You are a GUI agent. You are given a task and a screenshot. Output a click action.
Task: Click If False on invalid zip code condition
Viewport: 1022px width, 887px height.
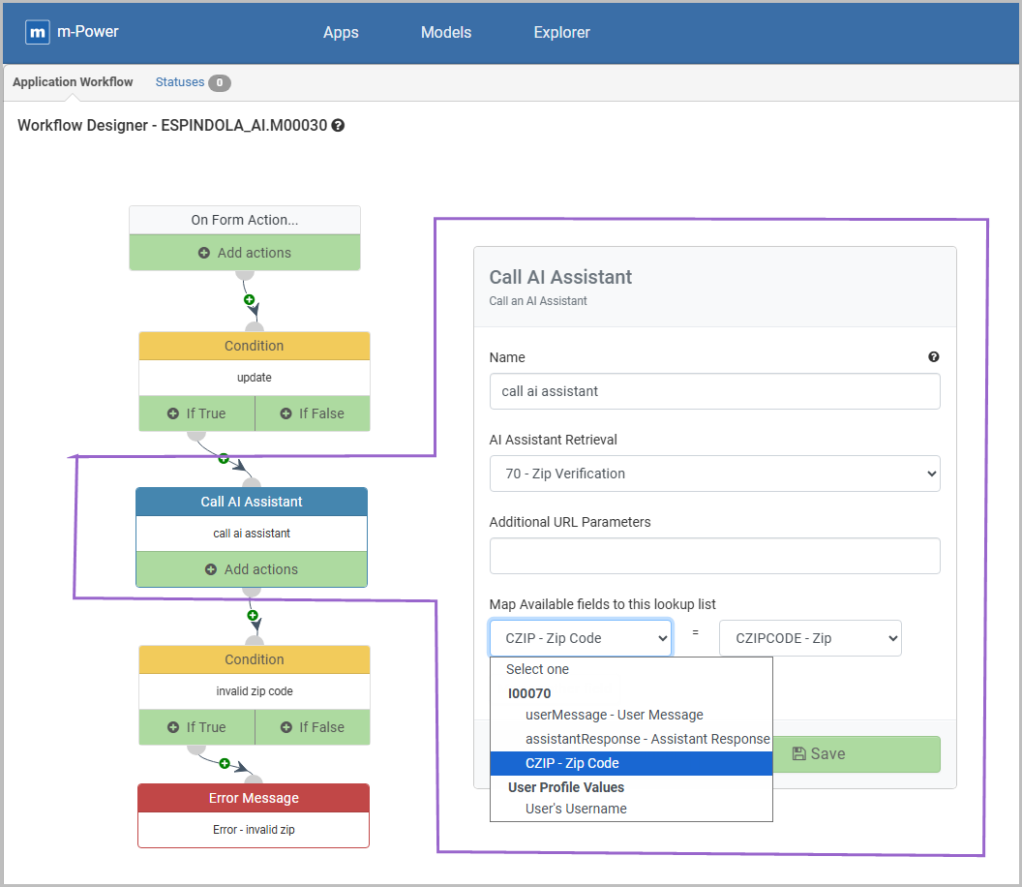click(x=312, y=727)
